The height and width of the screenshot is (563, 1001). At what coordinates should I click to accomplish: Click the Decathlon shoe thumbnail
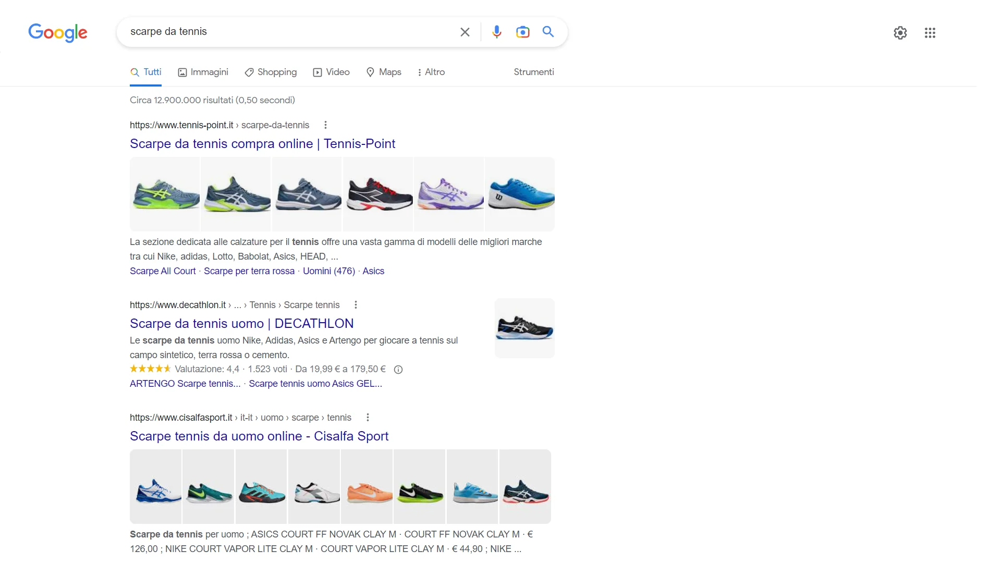tap(524, 328)
